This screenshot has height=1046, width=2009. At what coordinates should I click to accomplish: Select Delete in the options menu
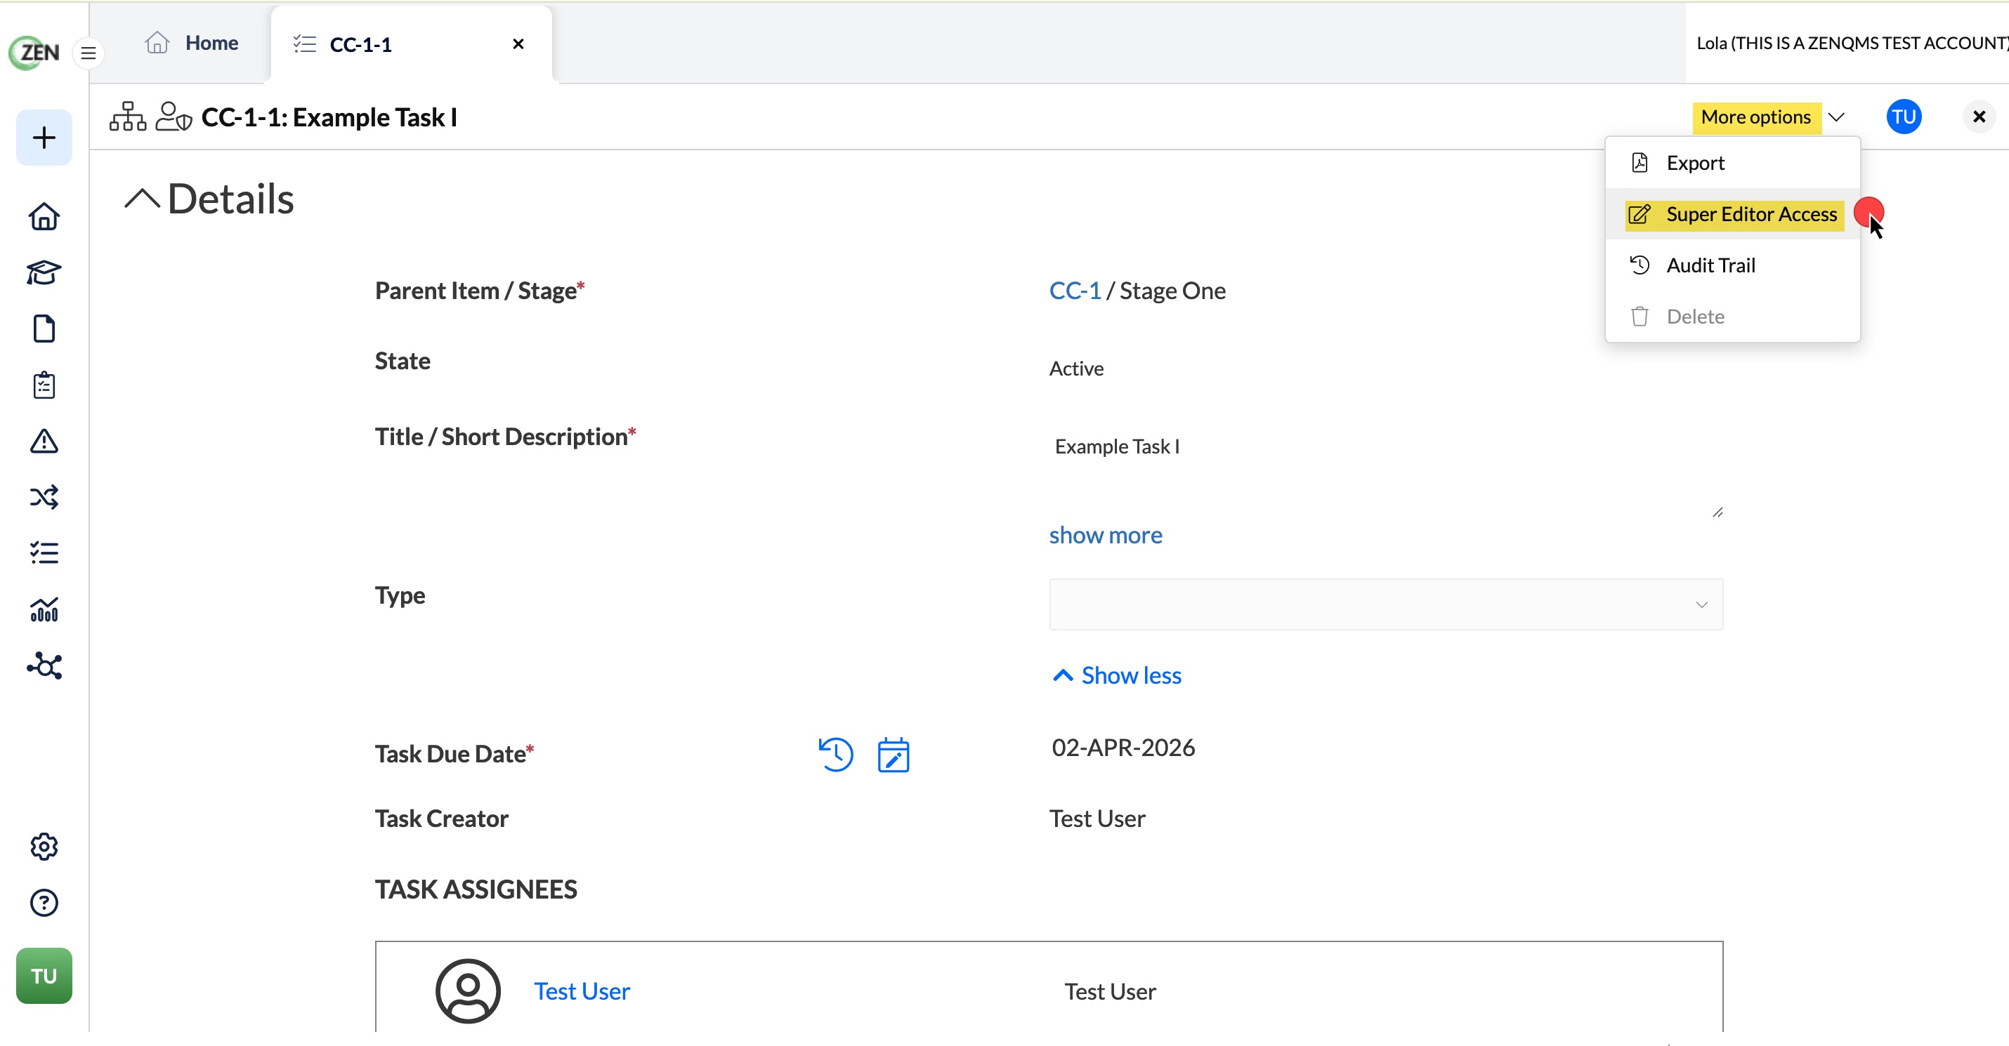1732,317
